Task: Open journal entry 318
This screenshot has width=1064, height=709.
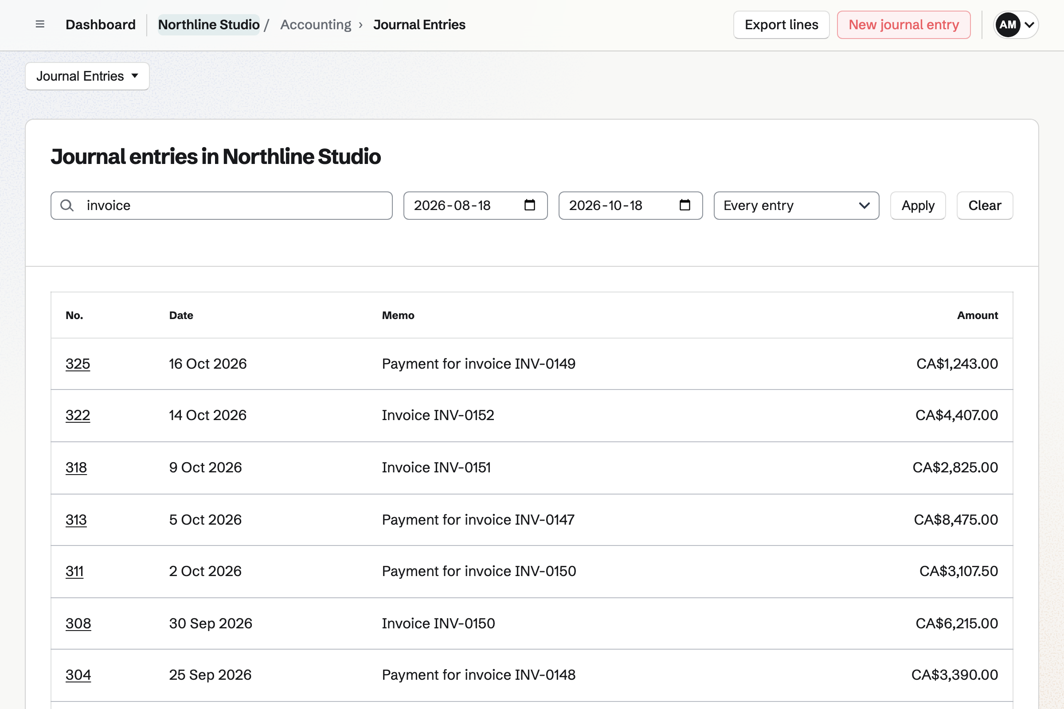Action: point(76,467)
